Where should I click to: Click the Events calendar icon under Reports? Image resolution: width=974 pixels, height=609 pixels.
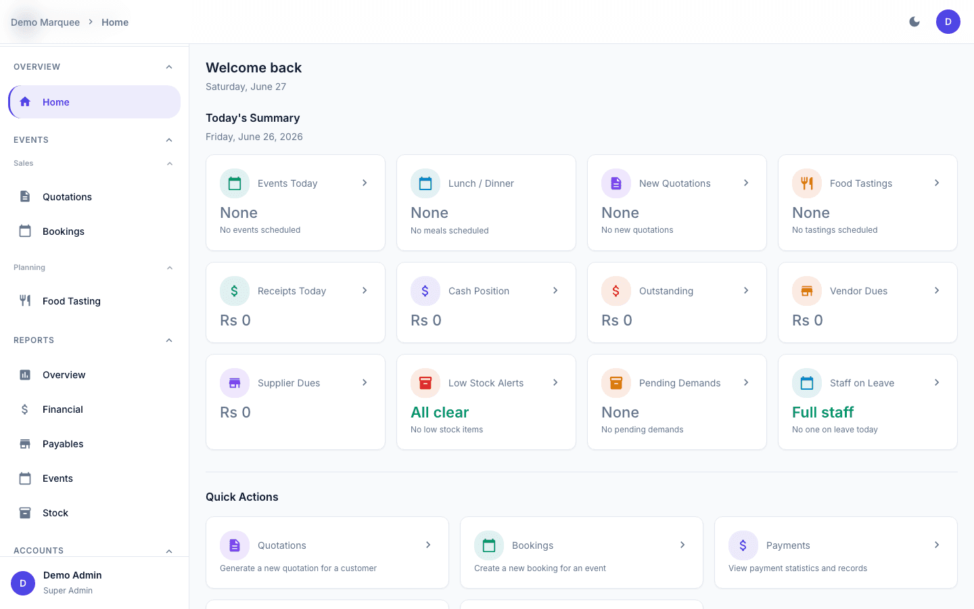(25, 478)
